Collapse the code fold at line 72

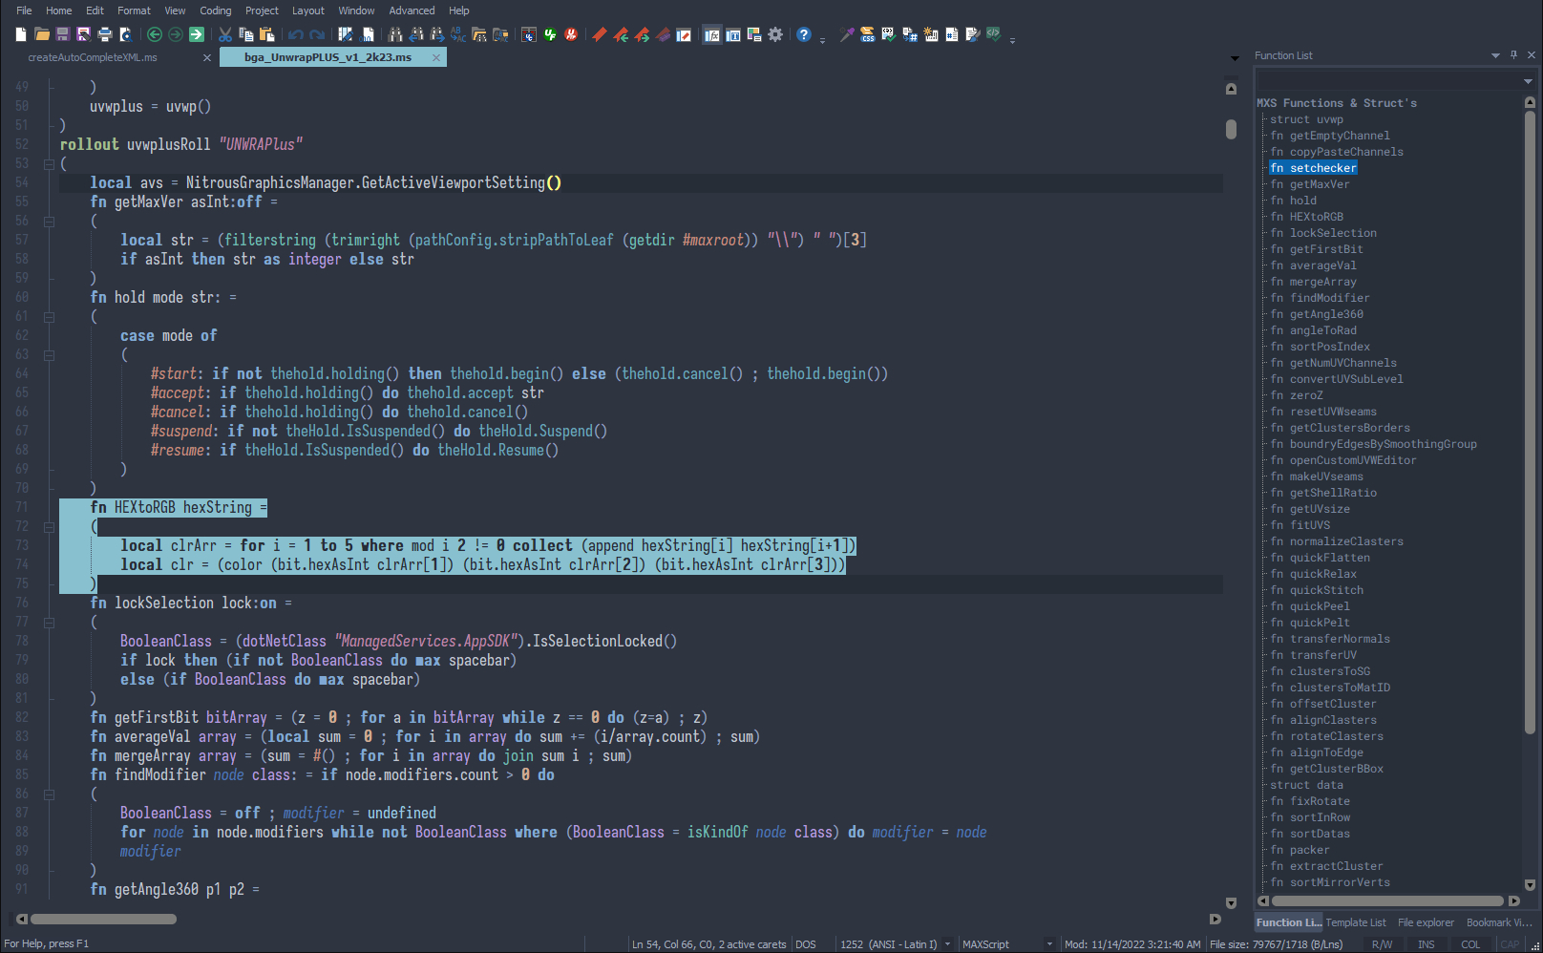(x=49, y=526)
